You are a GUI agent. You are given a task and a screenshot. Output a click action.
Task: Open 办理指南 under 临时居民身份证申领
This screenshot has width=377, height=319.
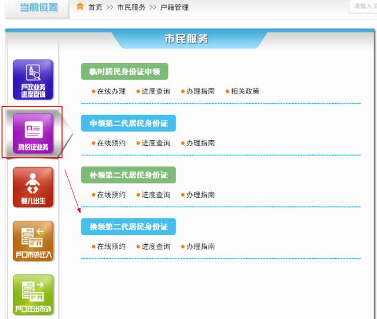click(x=200, y=91)
